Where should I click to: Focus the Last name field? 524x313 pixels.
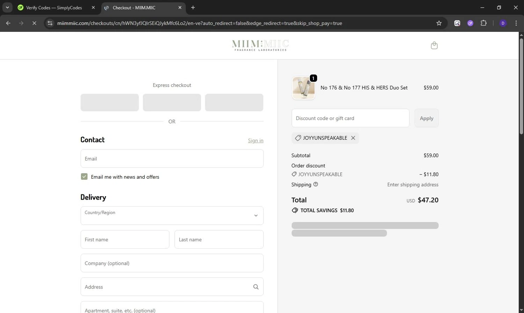[x=219, y=240]
